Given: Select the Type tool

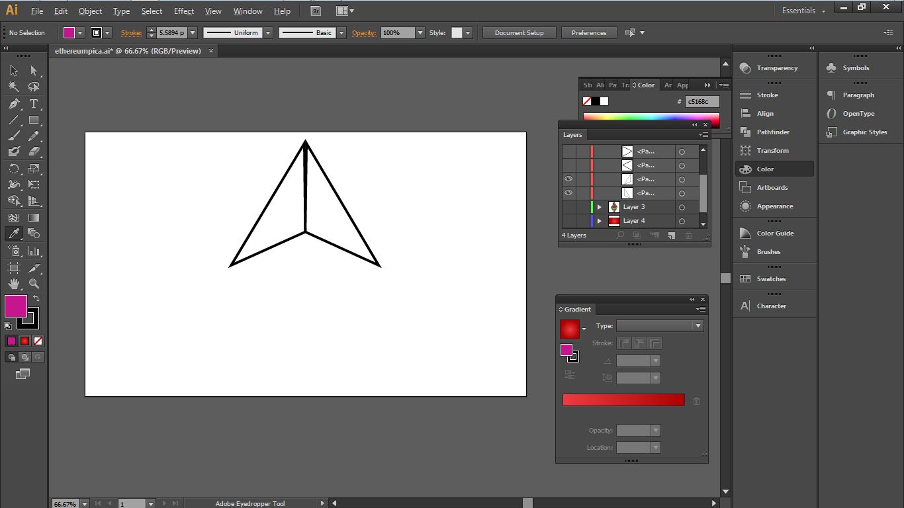Looking at the screenshot, I should pyautogui.click(x=34, y=104).
